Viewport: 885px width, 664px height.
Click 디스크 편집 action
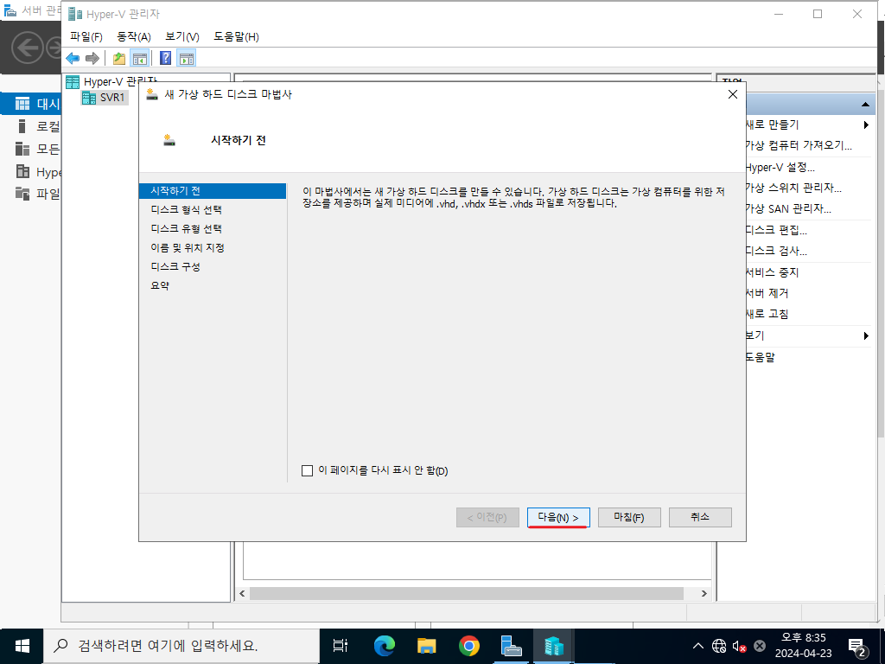pos(776,230)
